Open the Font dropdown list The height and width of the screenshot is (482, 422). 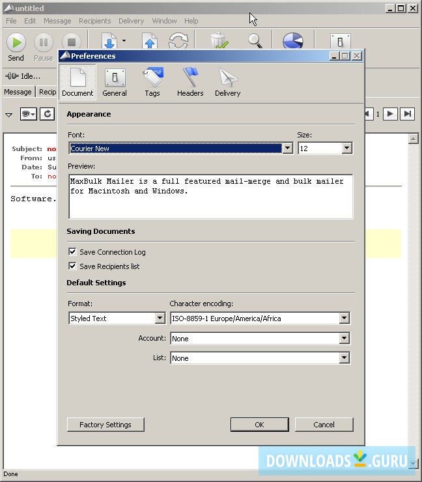point(287,148)
